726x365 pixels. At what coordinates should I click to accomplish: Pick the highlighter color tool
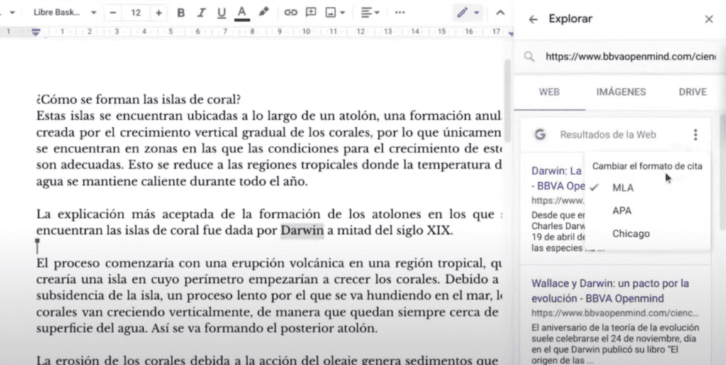point(264,13)
